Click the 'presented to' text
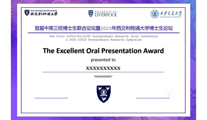This screenshot has width=207, height=120. pyautogui.click(x=103, y=60)
